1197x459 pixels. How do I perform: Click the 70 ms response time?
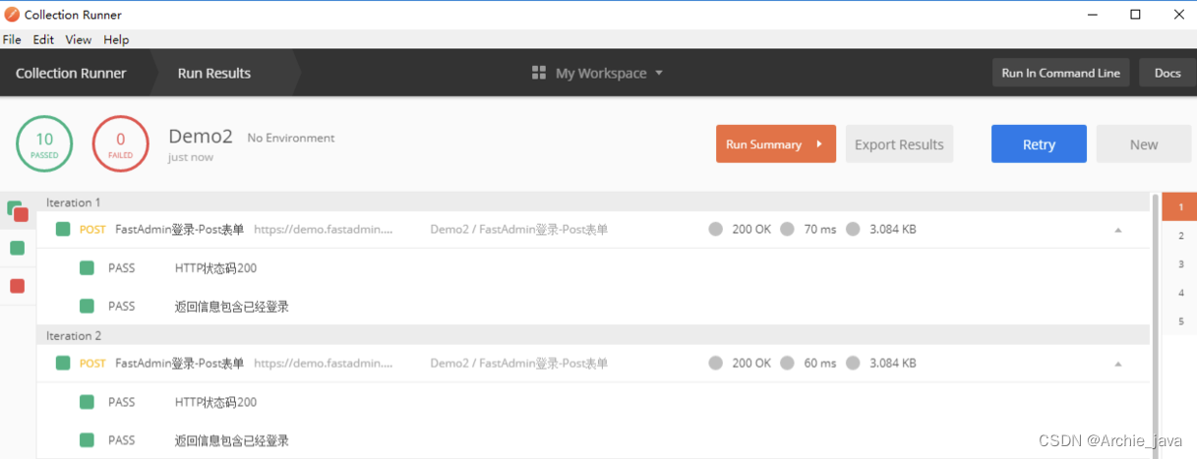pos(819,229)
